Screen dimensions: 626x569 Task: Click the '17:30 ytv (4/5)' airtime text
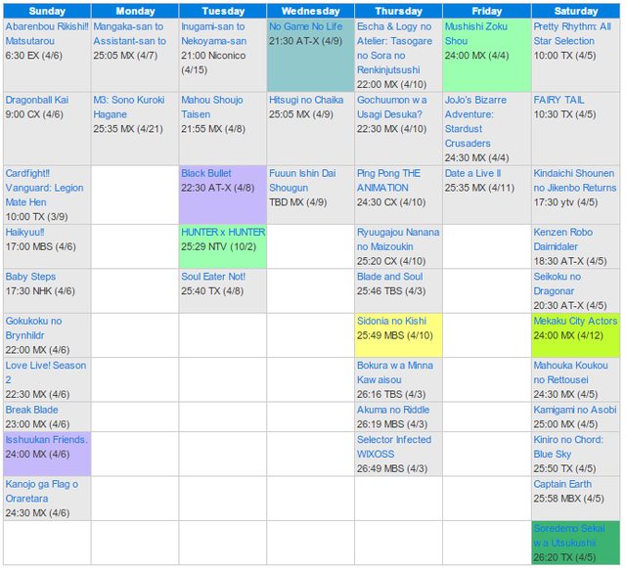[565, 202]
